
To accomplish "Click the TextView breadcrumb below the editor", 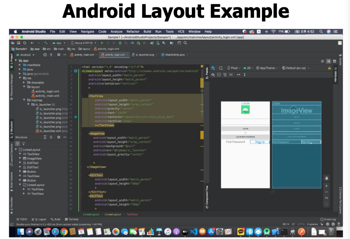I will [x=132, y=214].
